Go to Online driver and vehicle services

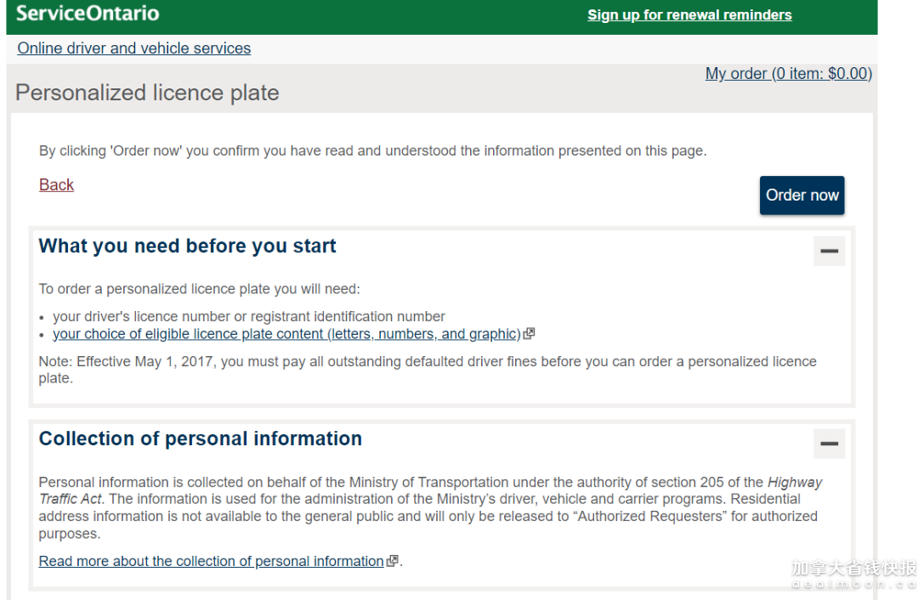[134, 48]
